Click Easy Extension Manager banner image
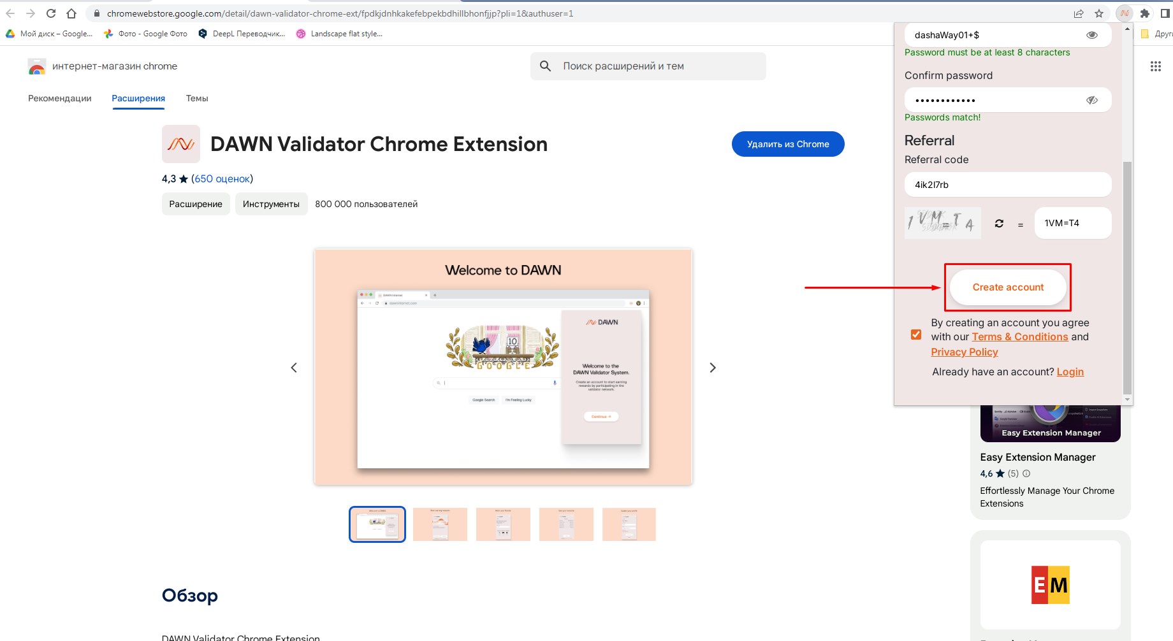Viewport: 1173px width, 641px height. [1051, 424]
